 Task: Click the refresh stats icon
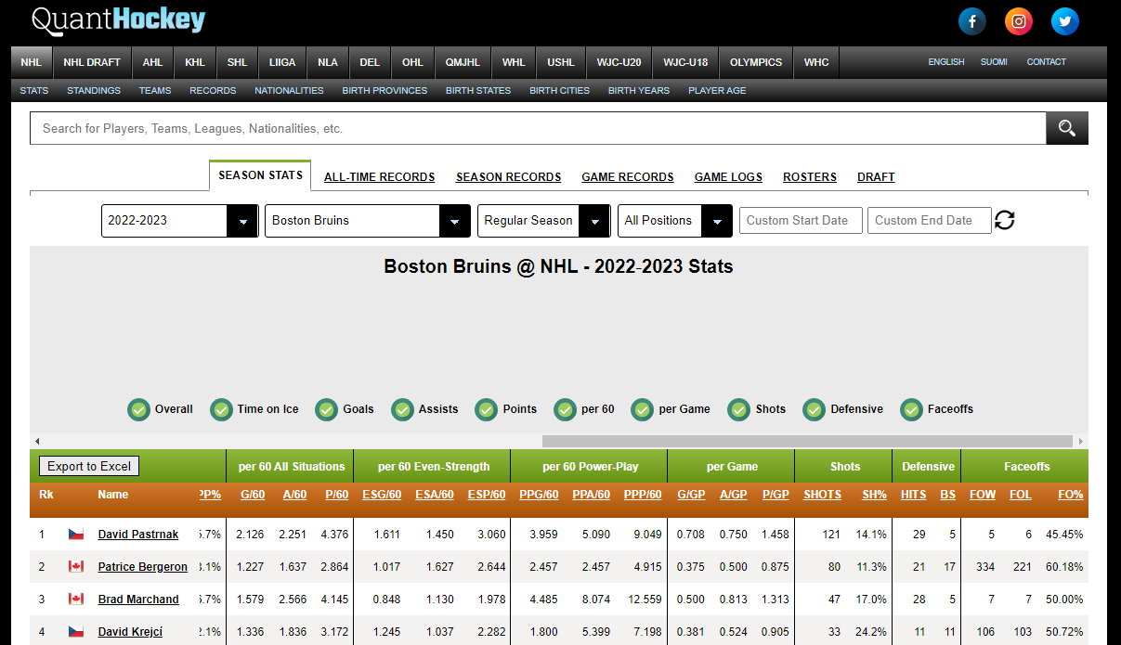pos(1004,220)
